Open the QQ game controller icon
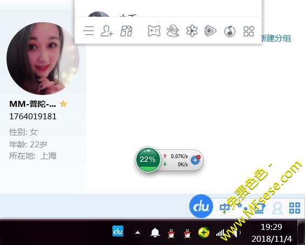This screenshot has width=305, height=245. click(154, 31)
